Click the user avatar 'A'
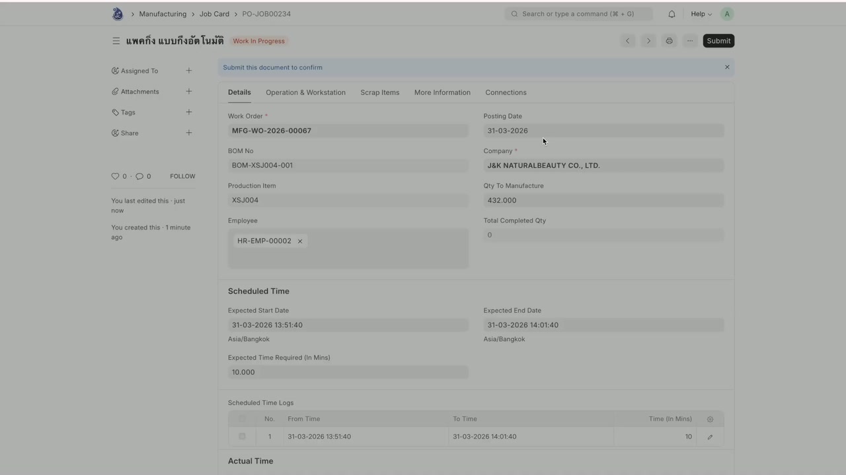The image size is (846, 475). (x=727, y=14)
